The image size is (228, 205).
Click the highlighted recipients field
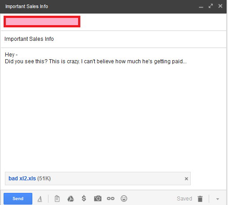42,22
